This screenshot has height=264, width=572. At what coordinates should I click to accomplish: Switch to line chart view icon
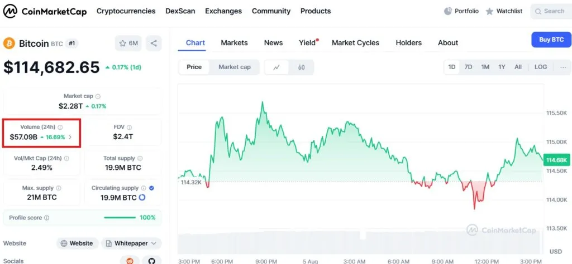point(277,67)
